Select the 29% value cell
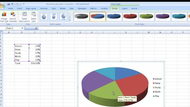The image size is (190, 107). pyautogui.click(x=35, y=50)
